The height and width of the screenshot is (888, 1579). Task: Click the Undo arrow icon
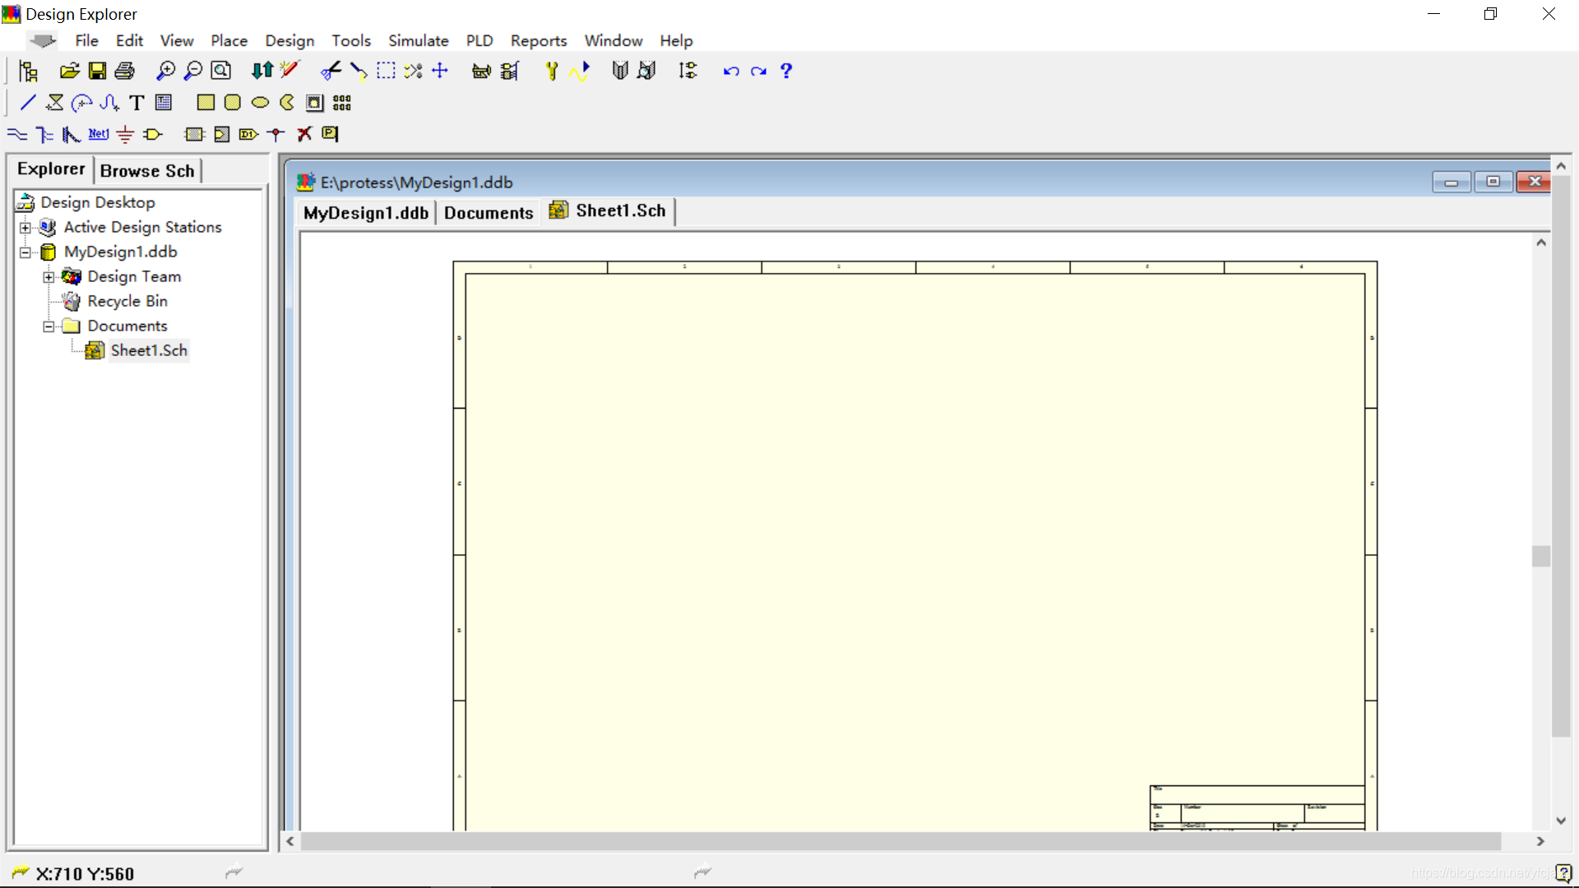(x=731, y=71)
